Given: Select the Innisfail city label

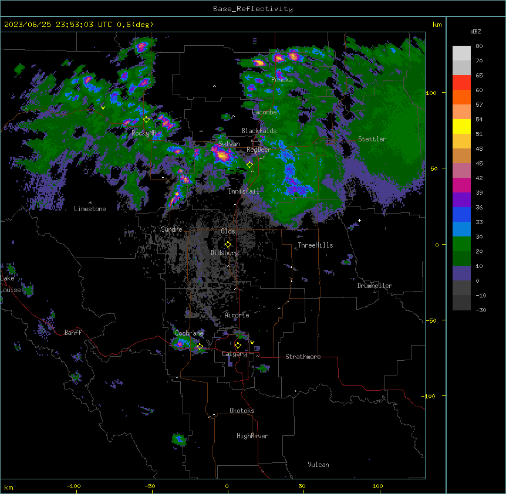Looking at the screenshot, I should [x=244, y=191].
